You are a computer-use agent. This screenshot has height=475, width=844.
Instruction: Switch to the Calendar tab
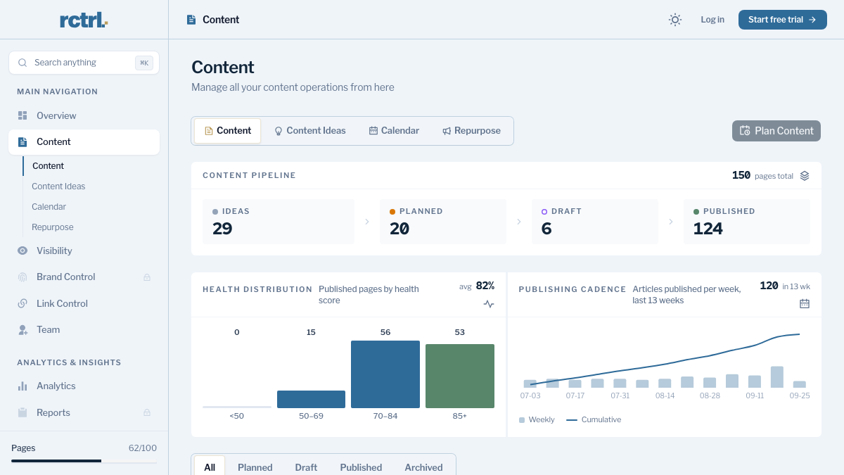pyautogui.click(x=394, y=131)
